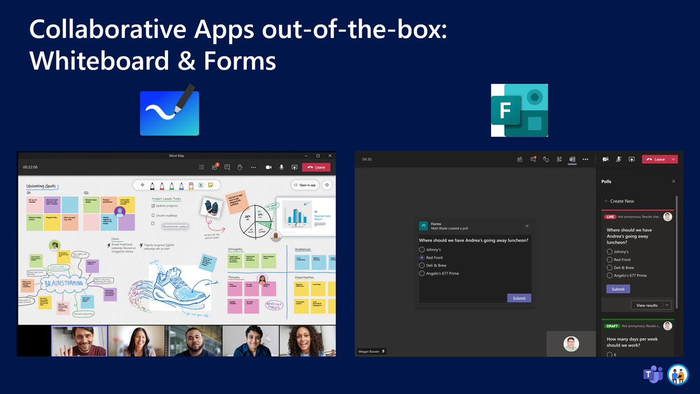Click Create New poll
Screen dimensions: 700x394
619,201
